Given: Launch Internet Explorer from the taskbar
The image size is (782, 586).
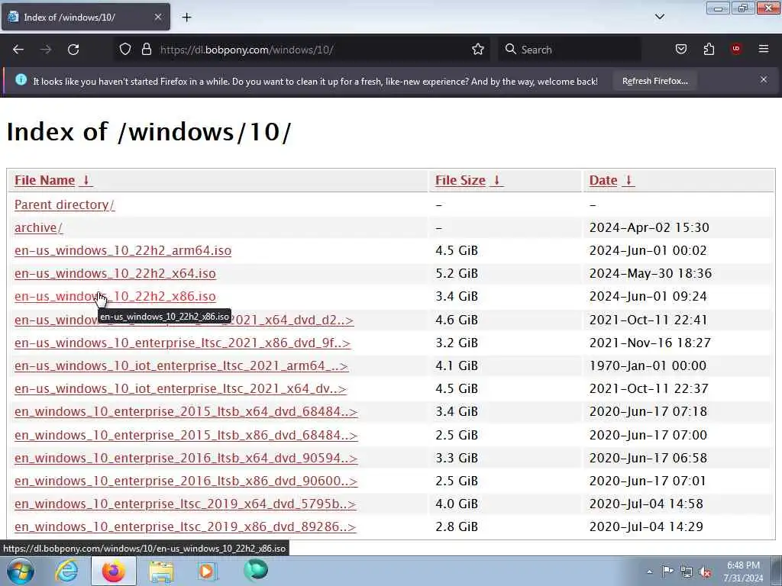Looking at the screenshot, I should (x=66, y=571).
